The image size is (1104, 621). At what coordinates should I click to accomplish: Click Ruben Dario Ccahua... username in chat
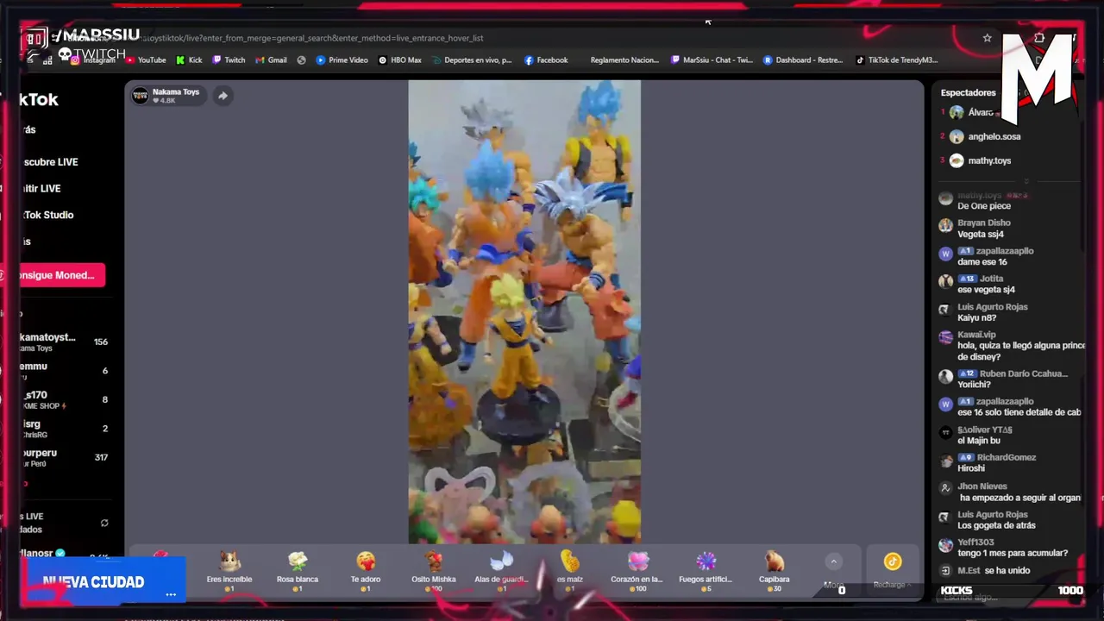1024,373
